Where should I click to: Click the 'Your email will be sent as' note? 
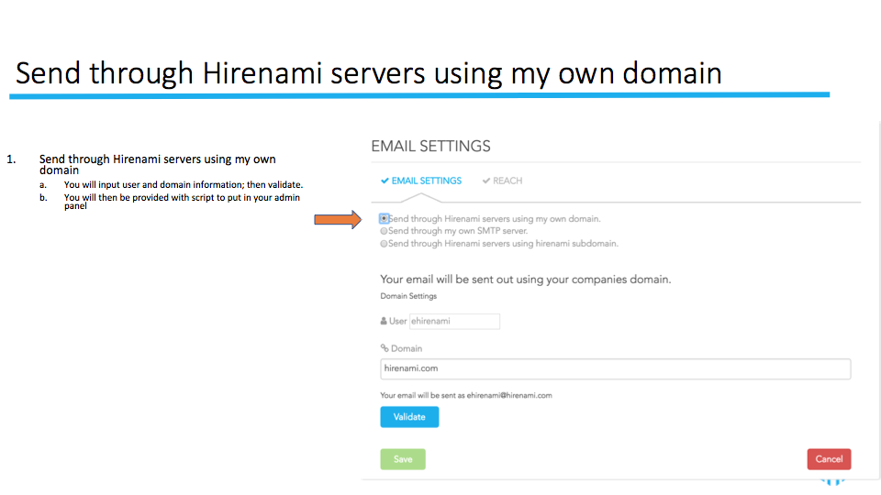[x=466, y=395]
